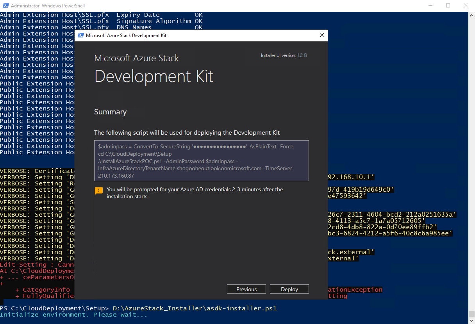Screen dimensions: 475x324
Task: Click 'Installer UI version: 1.0.13' text
Action: pos(284,55)
